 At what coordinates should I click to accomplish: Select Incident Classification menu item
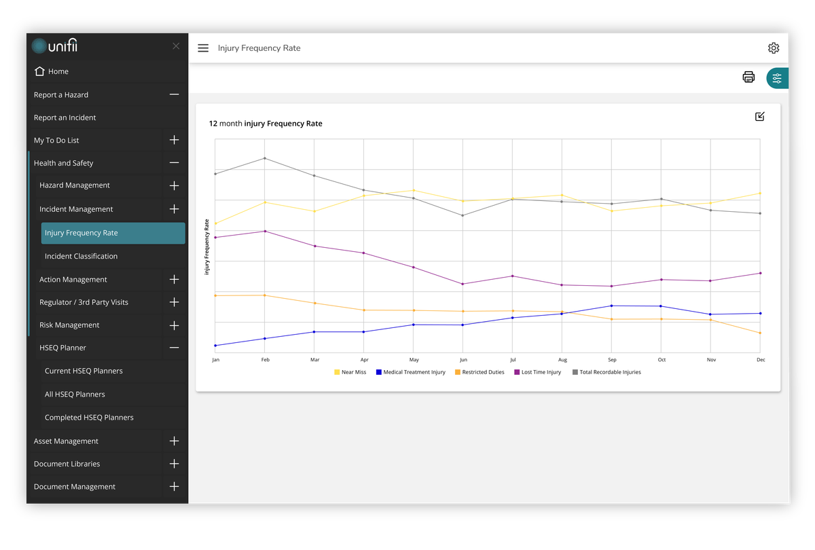(x=81, y=256)
